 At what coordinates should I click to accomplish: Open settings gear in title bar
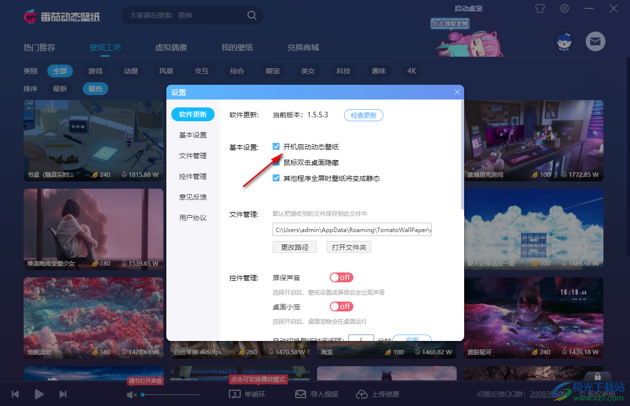point(565,8)
